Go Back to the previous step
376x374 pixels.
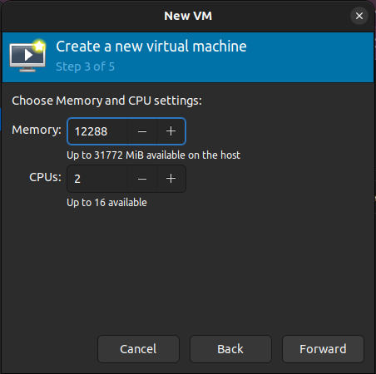230,349
